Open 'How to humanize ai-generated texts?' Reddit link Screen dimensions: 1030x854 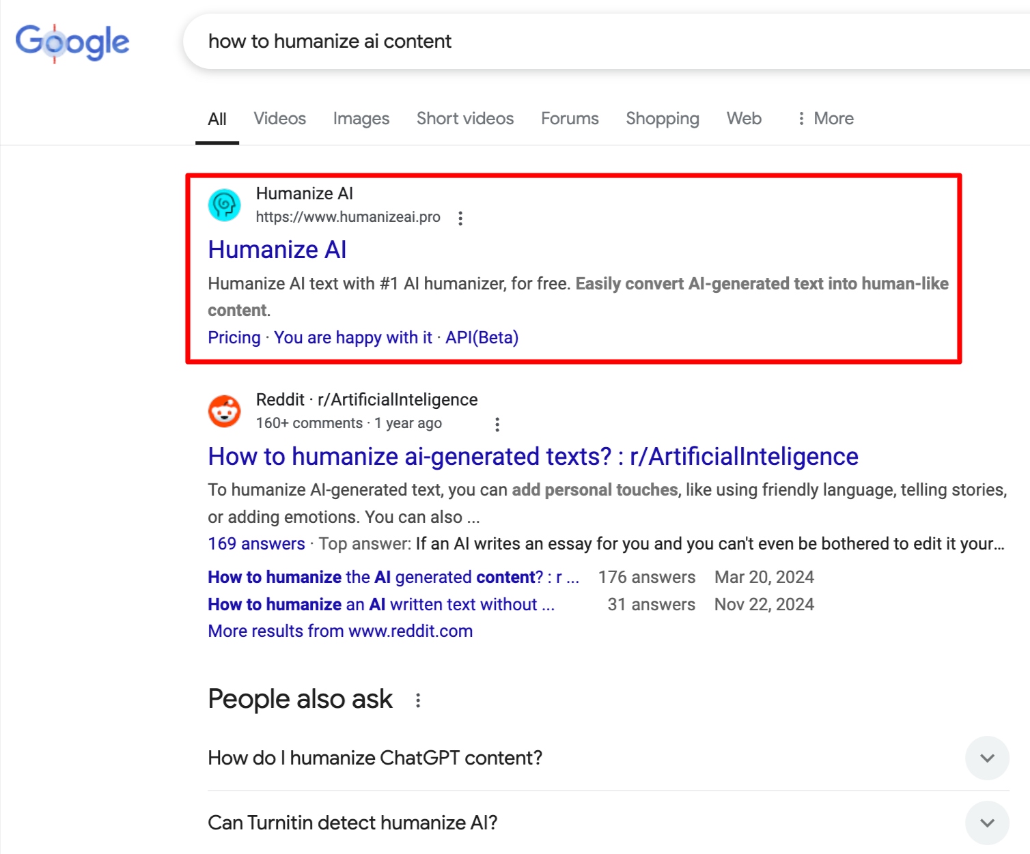click(533, 457)
